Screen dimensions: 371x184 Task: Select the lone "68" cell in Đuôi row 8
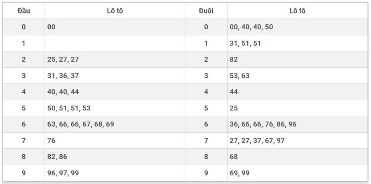pyautogui.click(x=234, y=156)
